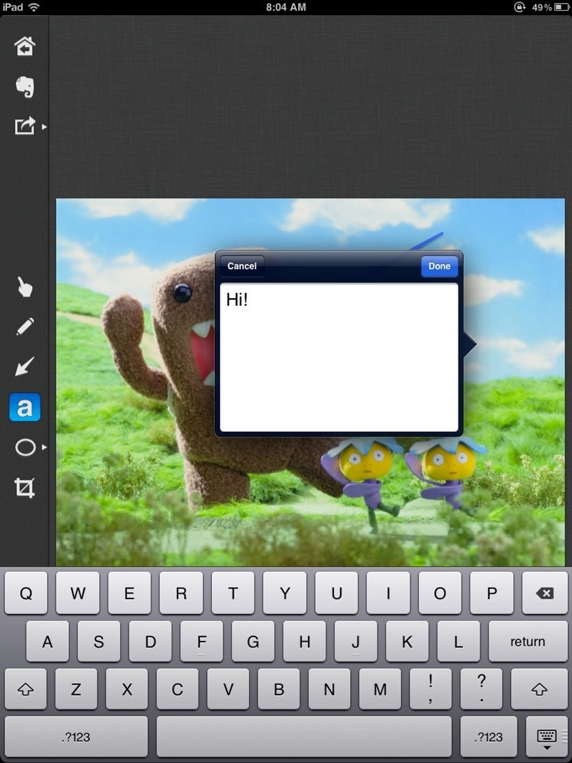572x763 pixels.
Task: Select the Crop tool
Action: click(25, 487)
